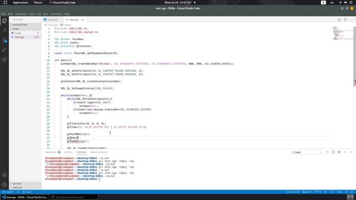
Task: Open the Applications menu in top bar
Action: click(21, 2)
